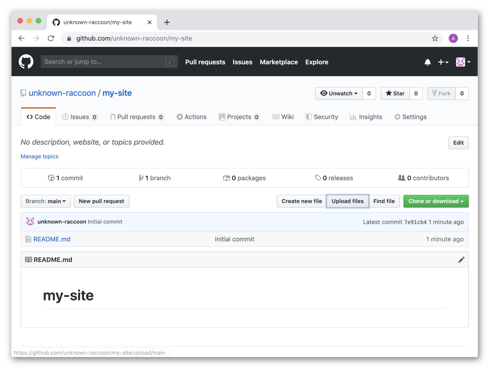Click Create new file
This screenshot has width=489, height=368.
pos(302,201)
